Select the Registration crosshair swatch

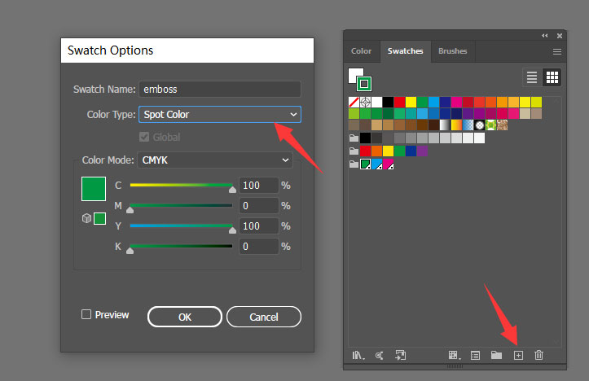click(x=365, y=102)
